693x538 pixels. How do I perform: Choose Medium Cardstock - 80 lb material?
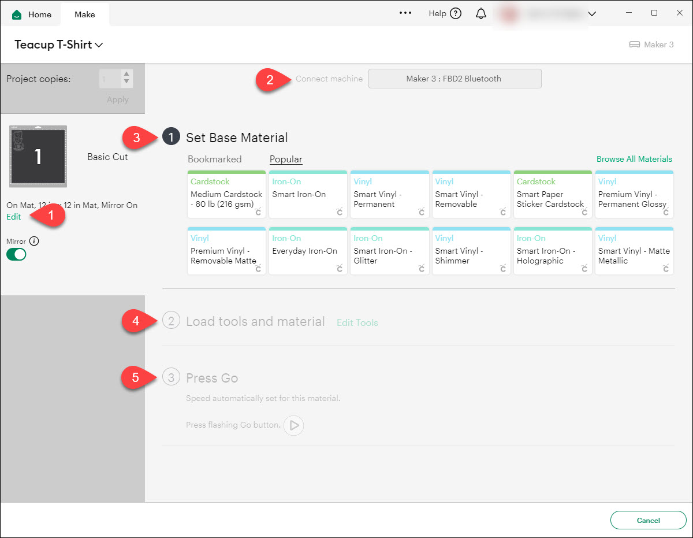tap(227, 194)
